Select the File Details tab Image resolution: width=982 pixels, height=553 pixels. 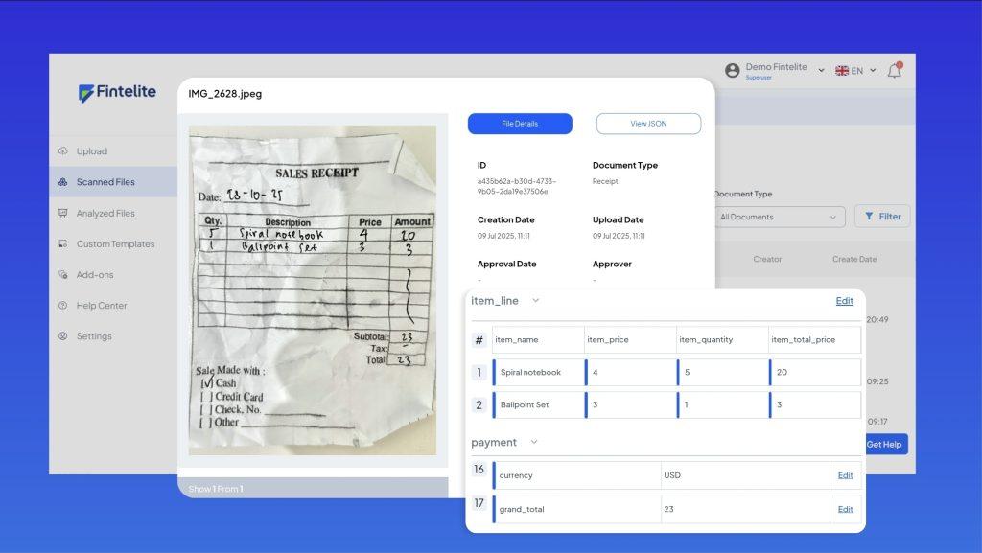click(x=520, y=124)
